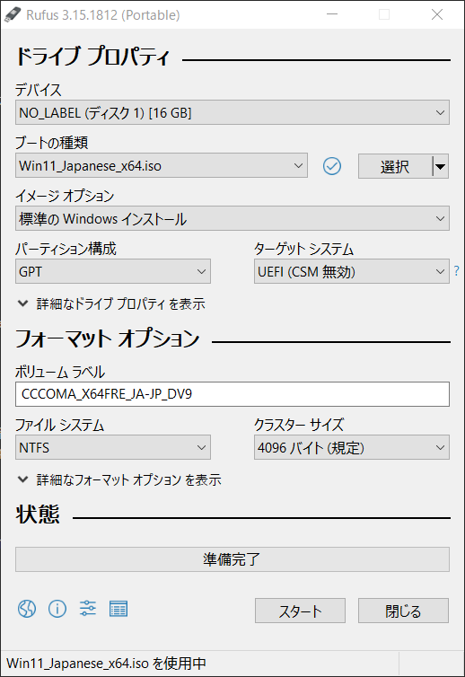Click the Rufus USB drive title icon
The width and height of the screenshot is (465, 677).
click(12, 14)
